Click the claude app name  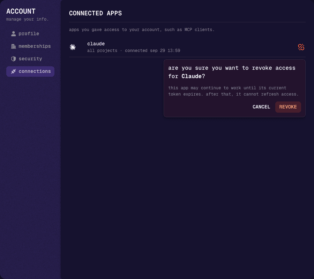[x=96, y=44]
